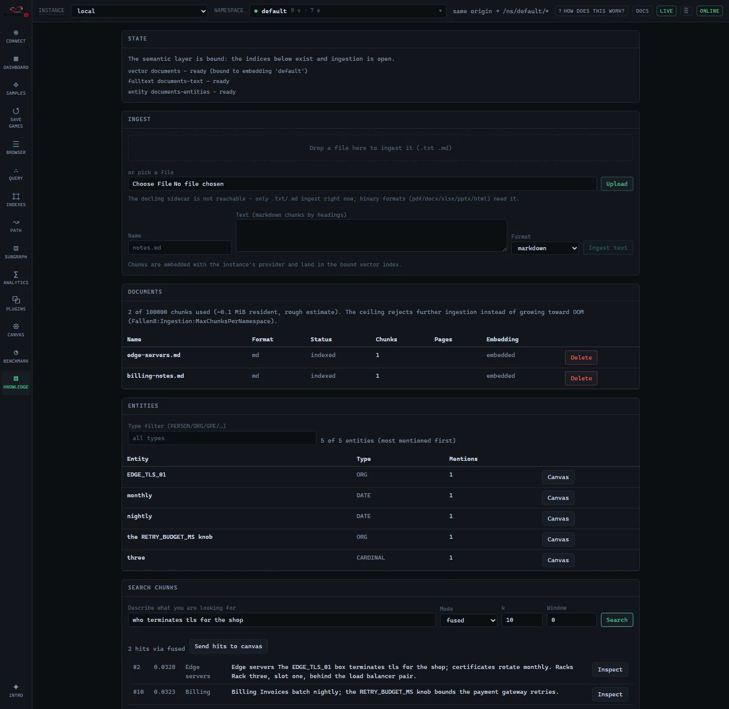
Task: Focus the search chunks query field
Action: 282,620
